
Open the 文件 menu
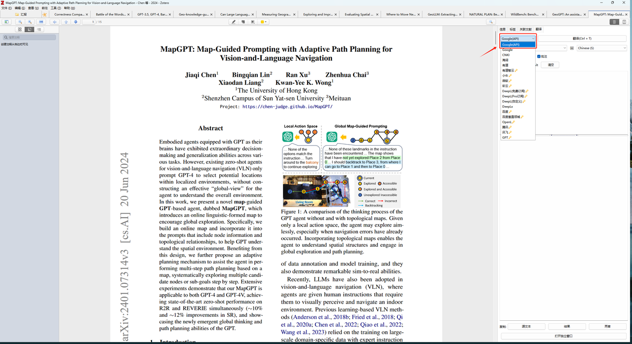[x=6, y=8]
